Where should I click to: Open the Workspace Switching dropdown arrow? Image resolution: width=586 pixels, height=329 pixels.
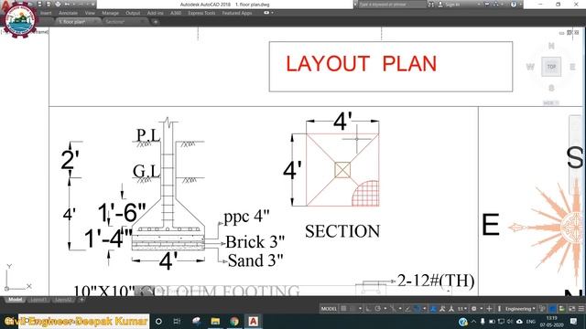[x=482, y=309]
